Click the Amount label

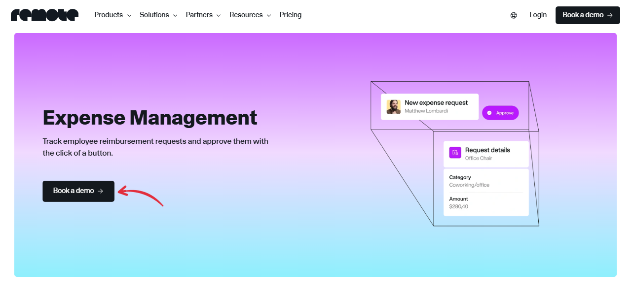tap(458, 199)
